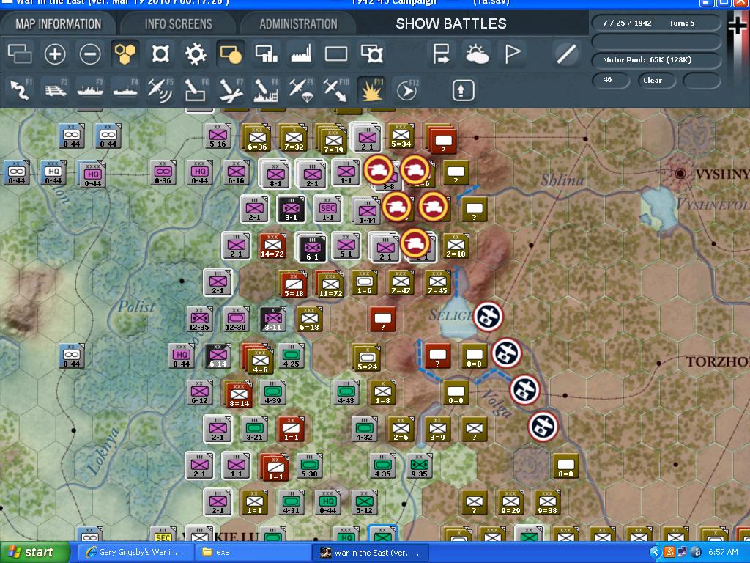
Task: Select F6 bomb unit mode
Action: coord(196,90)
